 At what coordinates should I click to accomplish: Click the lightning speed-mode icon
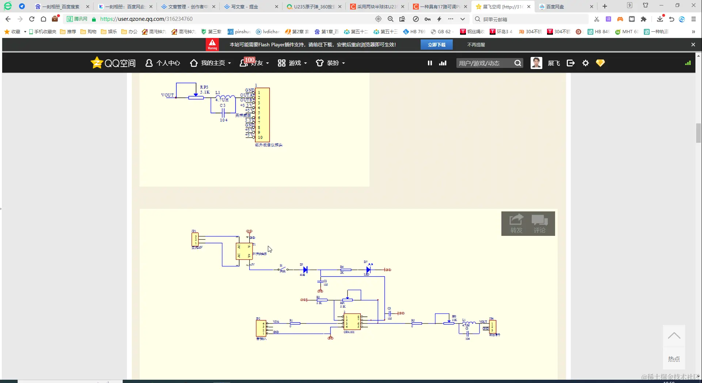click(x=439, y=19)
